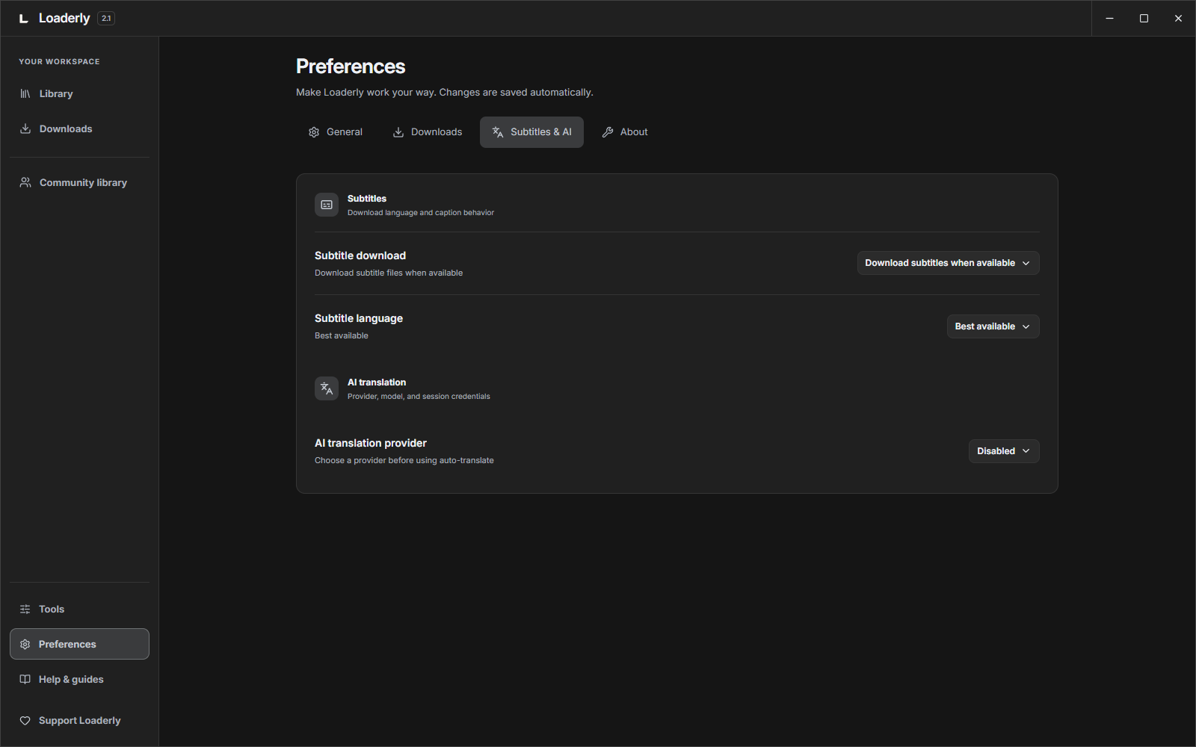The image size is (1196, 747).
Task: Click the Tools sliders icon
Action: (25, 609)
